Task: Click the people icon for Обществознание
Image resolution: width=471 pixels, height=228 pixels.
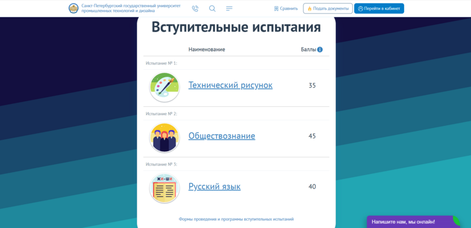Action: coord(164,138)
